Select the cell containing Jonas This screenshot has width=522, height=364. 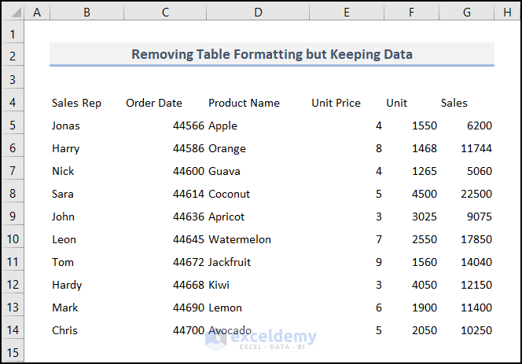66,126
